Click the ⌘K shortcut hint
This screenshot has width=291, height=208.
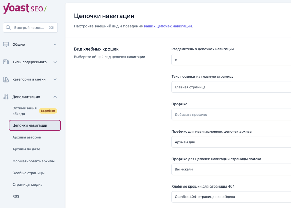[x=52, y=28]
